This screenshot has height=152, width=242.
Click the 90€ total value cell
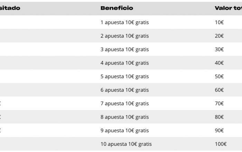coord(219,131)
